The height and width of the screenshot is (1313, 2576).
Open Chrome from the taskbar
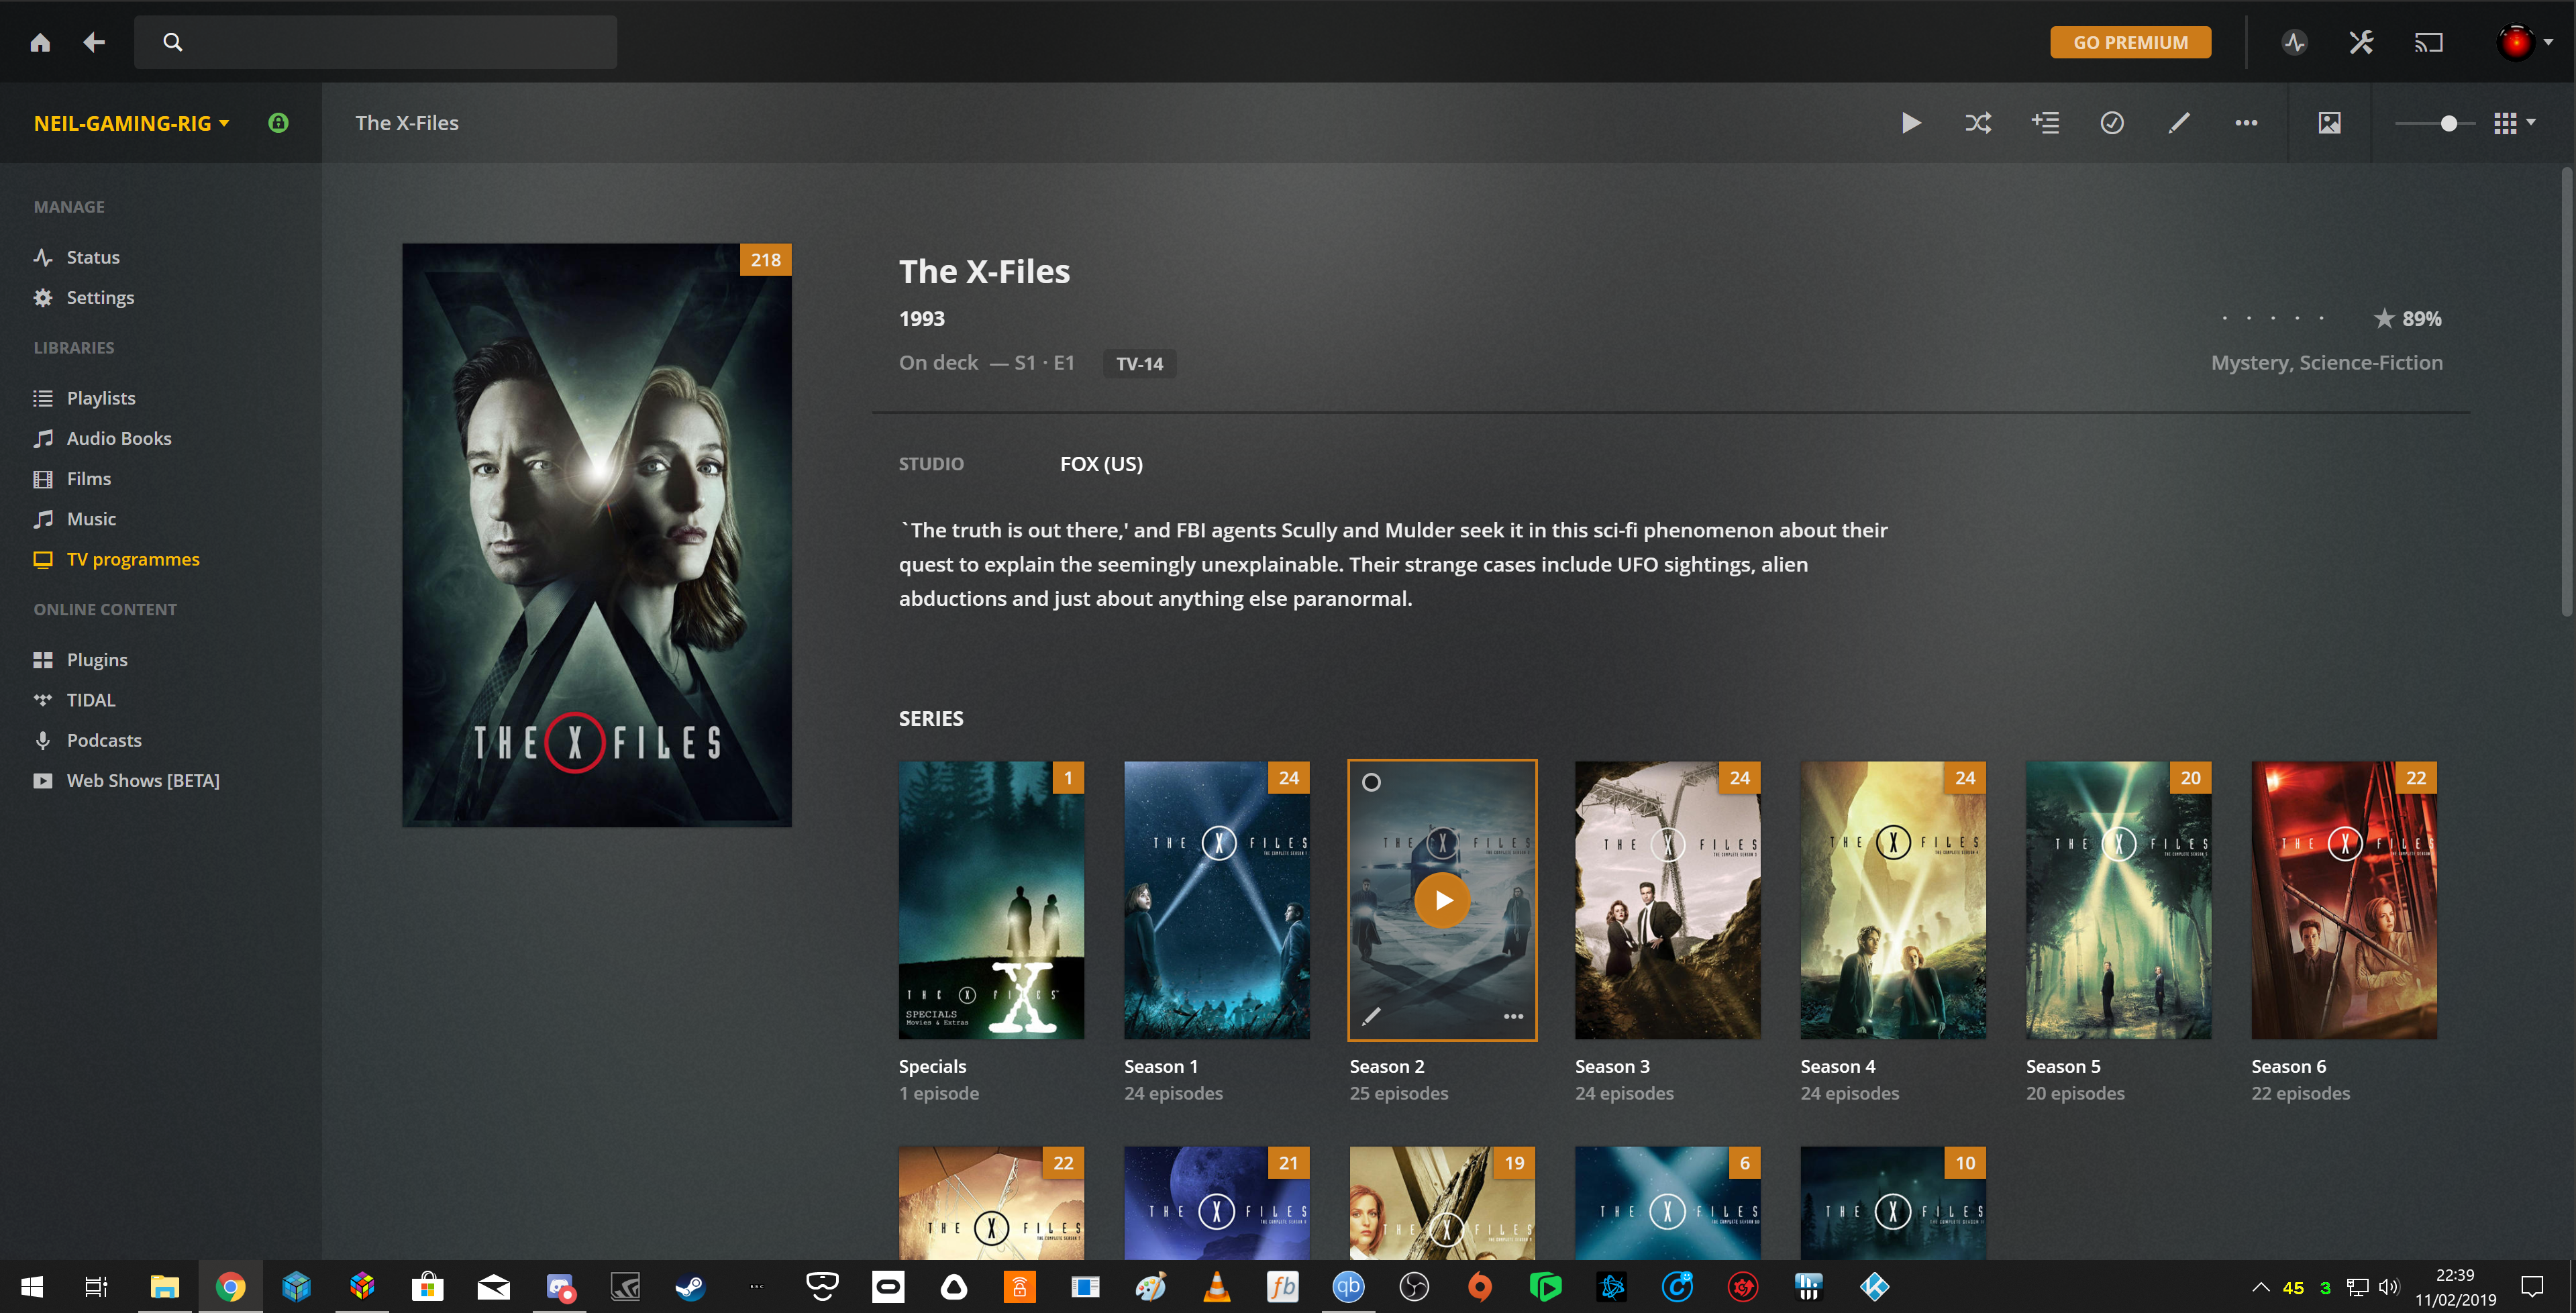click(230, 1287)
